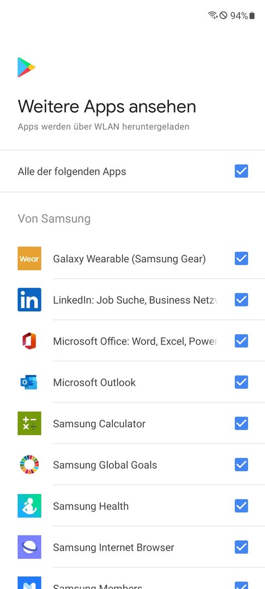Uncheck the Samsung Health checkbox
This screenshot has height=589, width=265.
pos(242,506)
